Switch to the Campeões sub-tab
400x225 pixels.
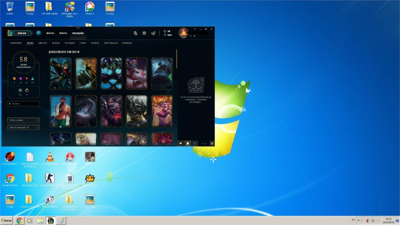(16, 43)
